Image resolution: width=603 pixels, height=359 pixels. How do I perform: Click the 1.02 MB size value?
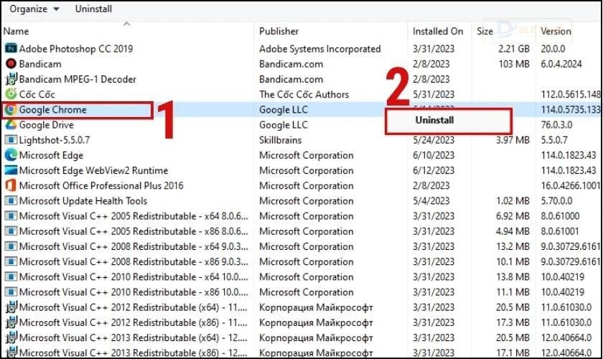513,201
